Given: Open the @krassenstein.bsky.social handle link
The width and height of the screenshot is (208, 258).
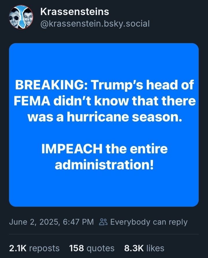Looking at the screenshot, I should (95, 23).
